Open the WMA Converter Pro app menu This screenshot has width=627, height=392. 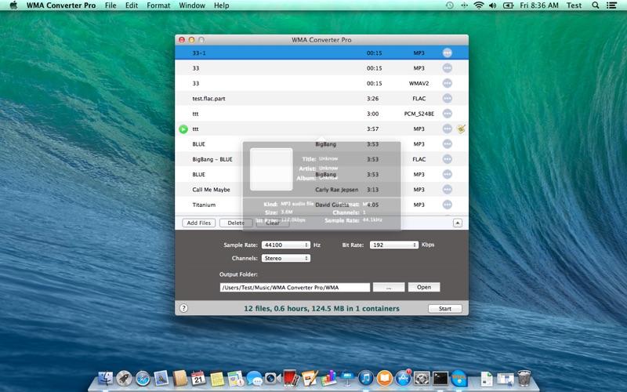pos(61,5)
